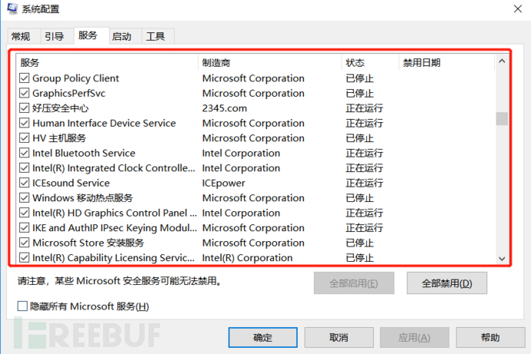Click the 全部启用(E) button

click(x=354, y=283)
